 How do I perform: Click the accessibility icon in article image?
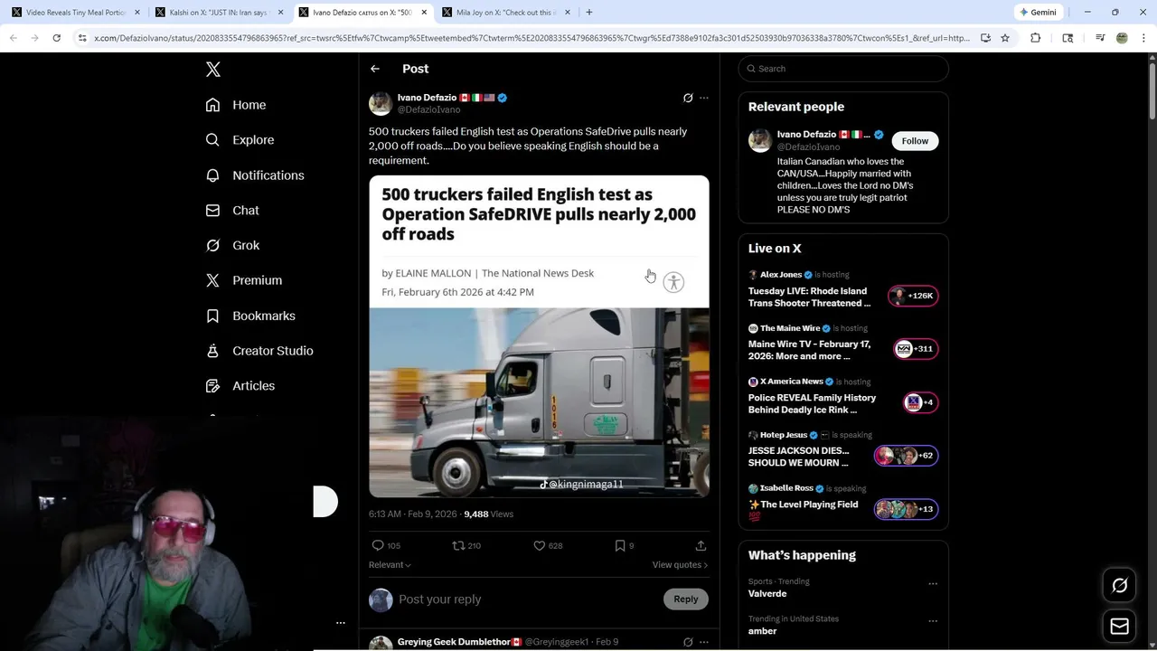(x=673, y=282)
